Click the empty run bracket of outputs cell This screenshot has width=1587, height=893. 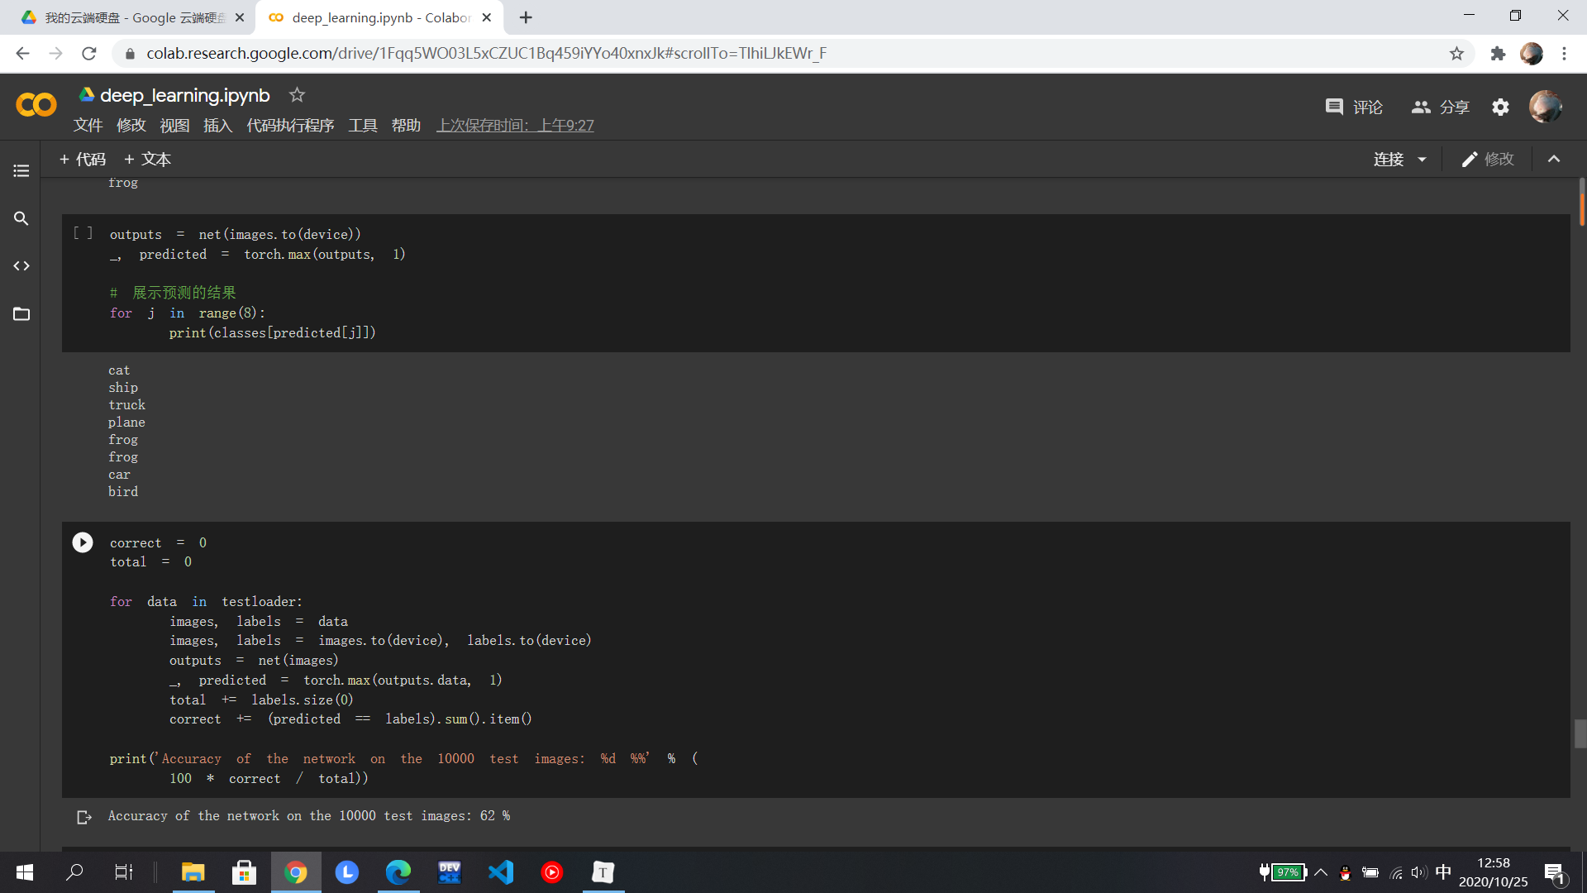(83, 233)
